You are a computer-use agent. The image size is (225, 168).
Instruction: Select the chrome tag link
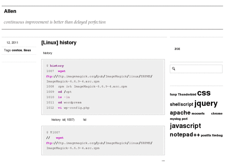coord(217,113)
